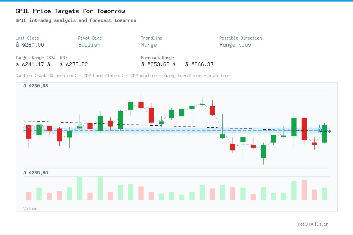Expand the Forecast Range section

click(x=157, y=58)
